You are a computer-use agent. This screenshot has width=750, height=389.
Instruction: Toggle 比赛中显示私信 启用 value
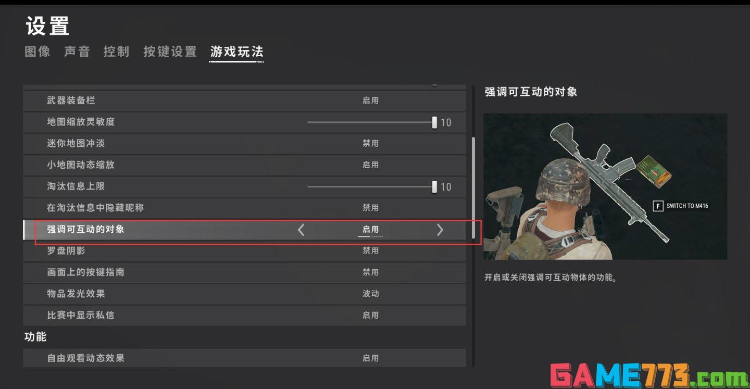[x=370, y=315]
